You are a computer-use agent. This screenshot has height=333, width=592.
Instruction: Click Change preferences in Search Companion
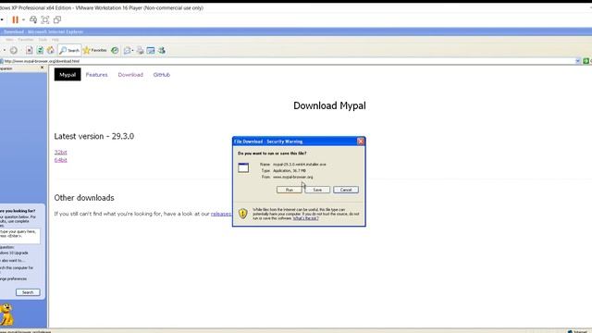(13, 279)
